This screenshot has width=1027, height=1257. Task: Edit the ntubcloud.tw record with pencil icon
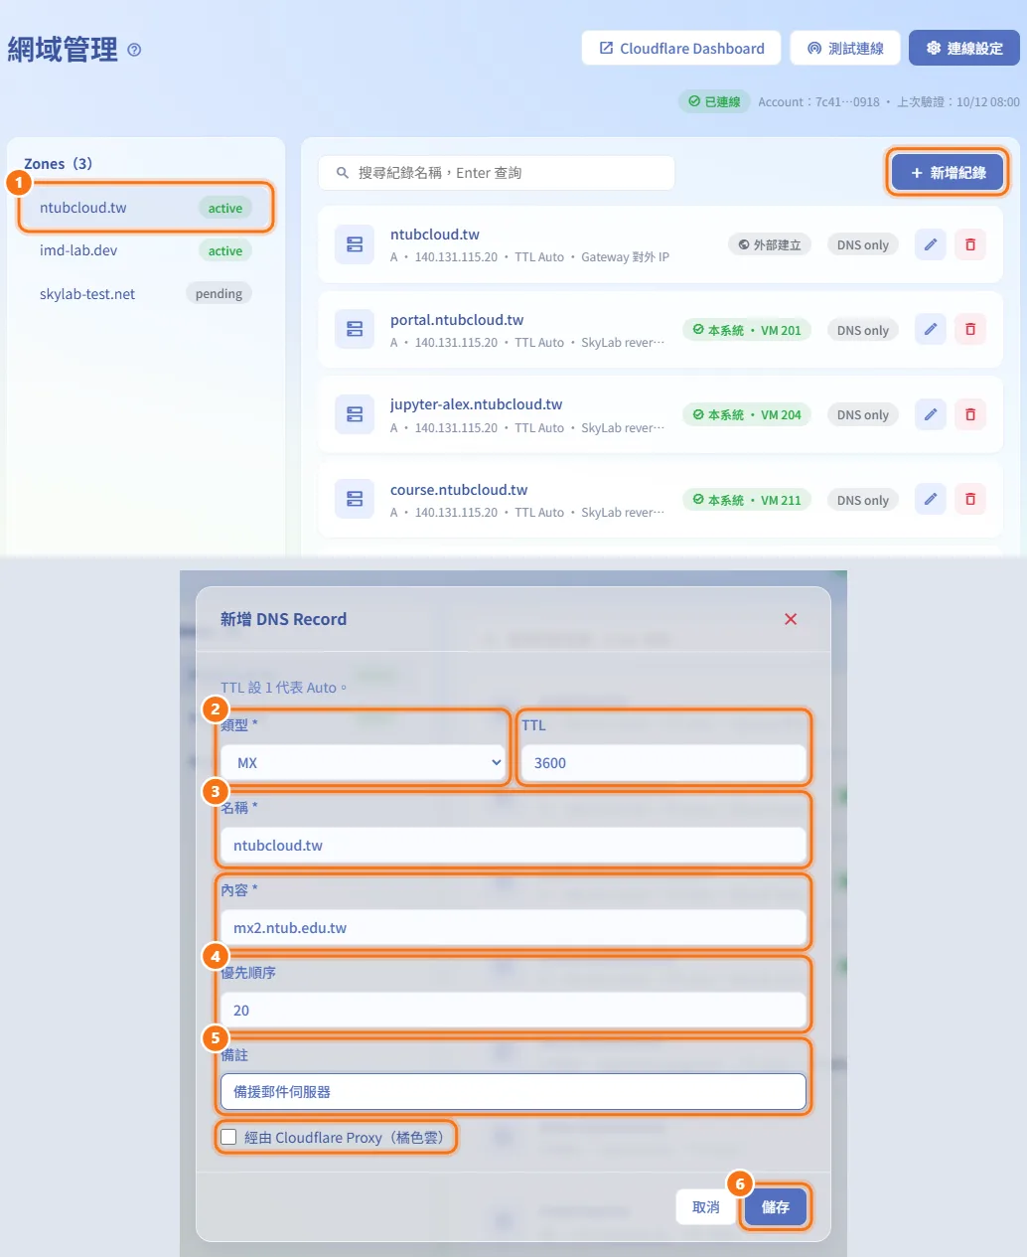pos(930,244)
